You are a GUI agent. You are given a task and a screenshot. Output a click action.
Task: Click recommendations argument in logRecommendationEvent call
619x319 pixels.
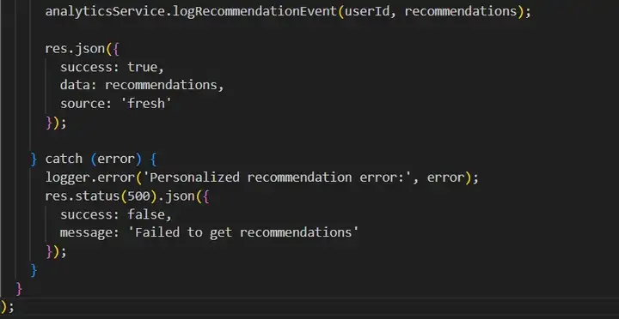(461, 11)
